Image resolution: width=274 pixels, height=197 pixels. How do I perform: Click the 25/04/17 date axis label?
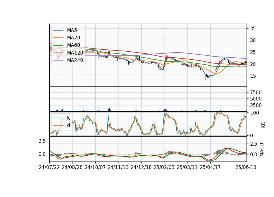[210, 167]
